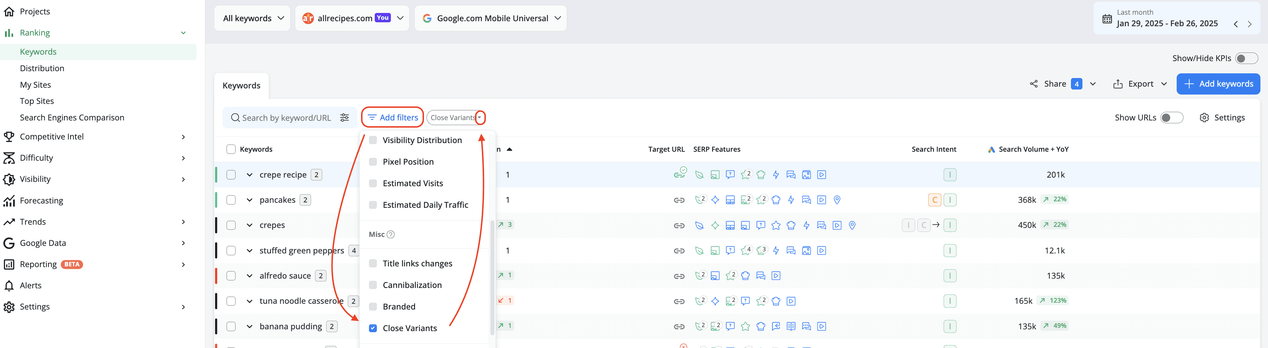Check the Title links changes filter
Viewport: 1268px width, 348px height.
click(373, 264)
